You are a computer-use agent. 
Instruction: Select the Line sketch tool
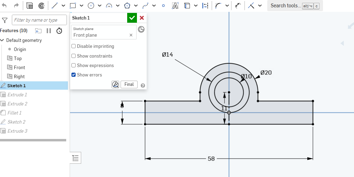point(54,6)
